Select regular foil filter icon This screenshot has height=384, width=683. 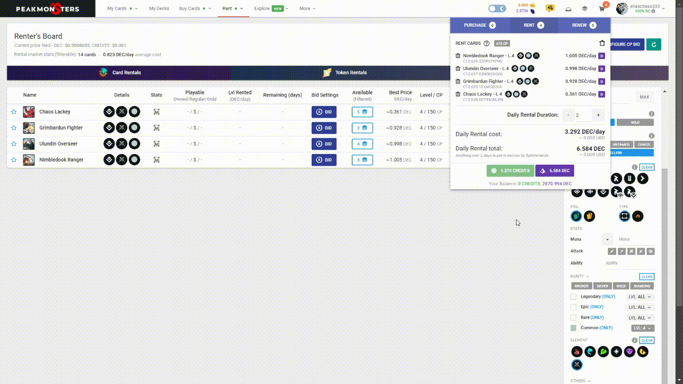coord(576,216)
